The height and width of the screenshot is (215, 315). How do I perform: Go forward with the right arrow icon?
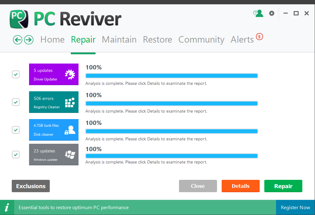coord(29,40)
